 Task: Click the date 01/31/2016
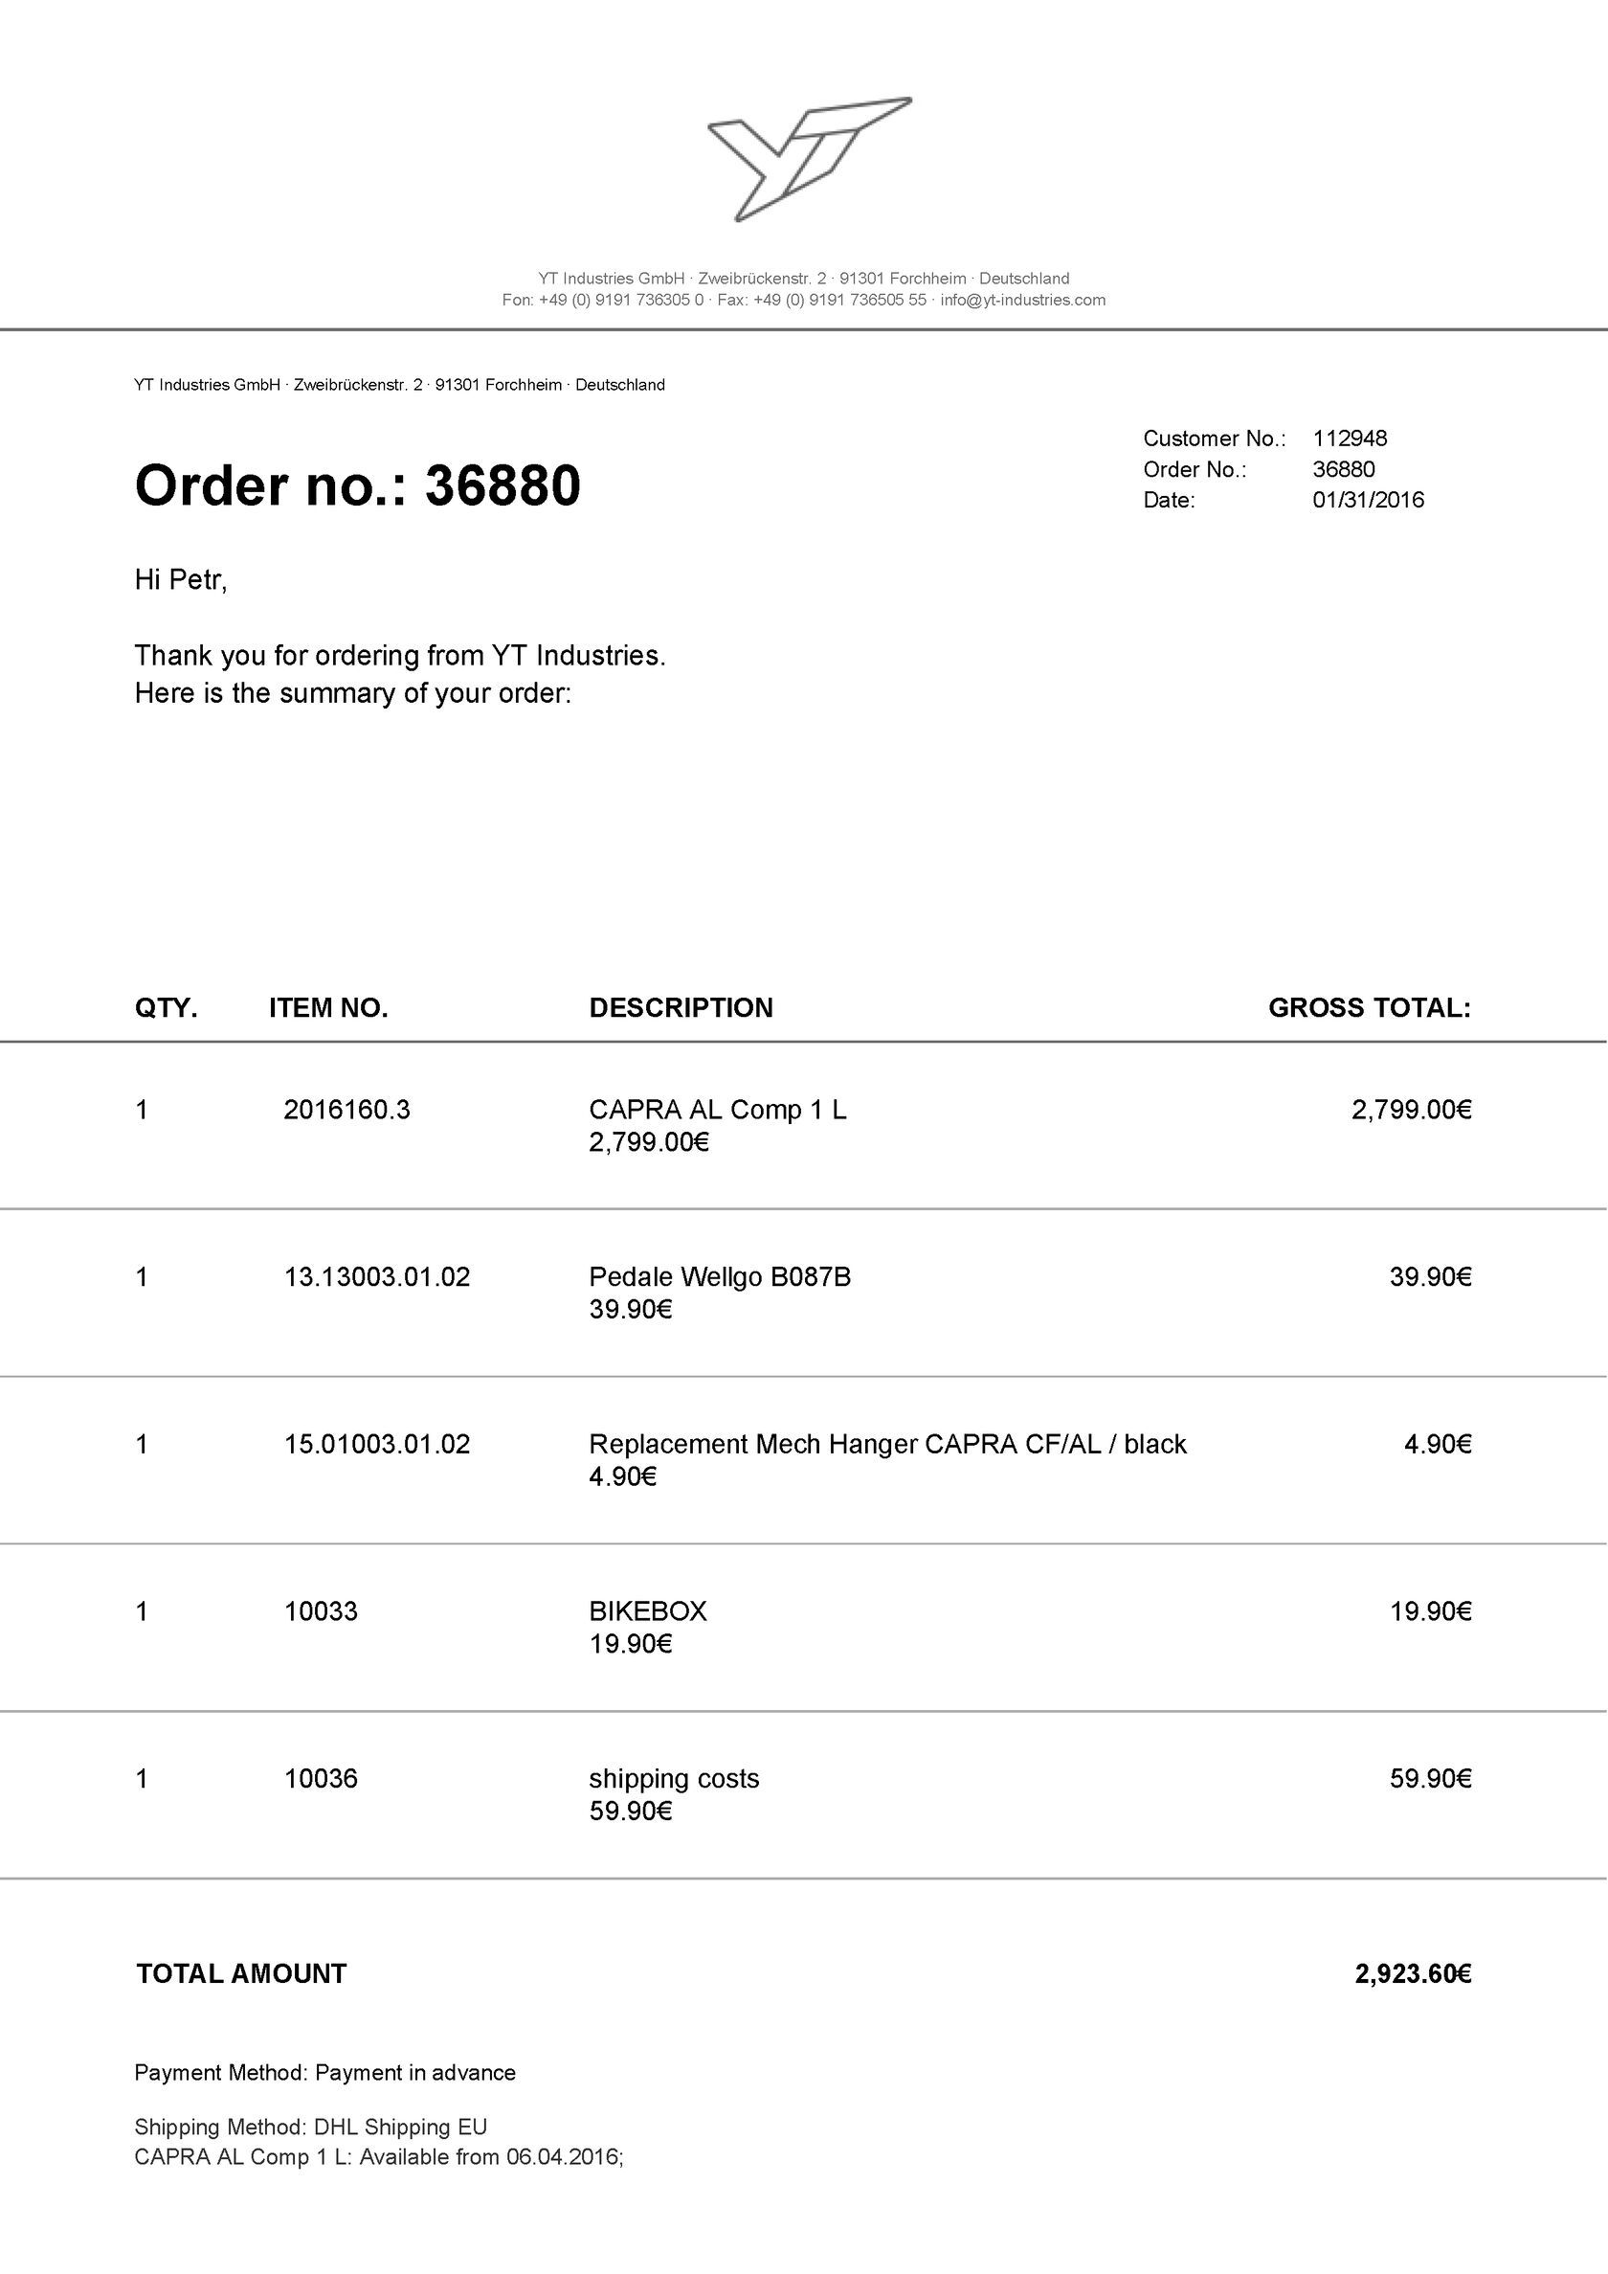tap(1368, 499)
